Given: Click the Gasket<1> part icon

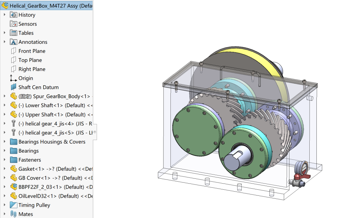Looking at the screenshot, I should (x=14, y=169).
